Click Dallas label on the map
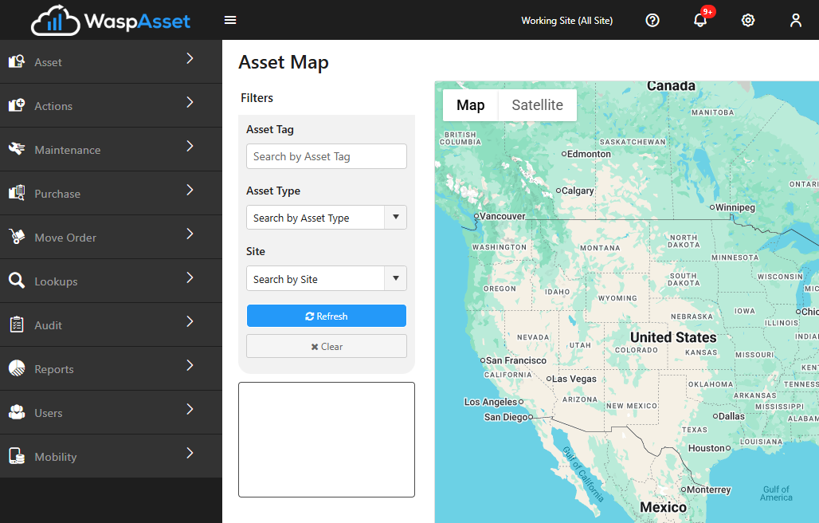The height and width of the screenshot is (523, 819). click(729, 416)
